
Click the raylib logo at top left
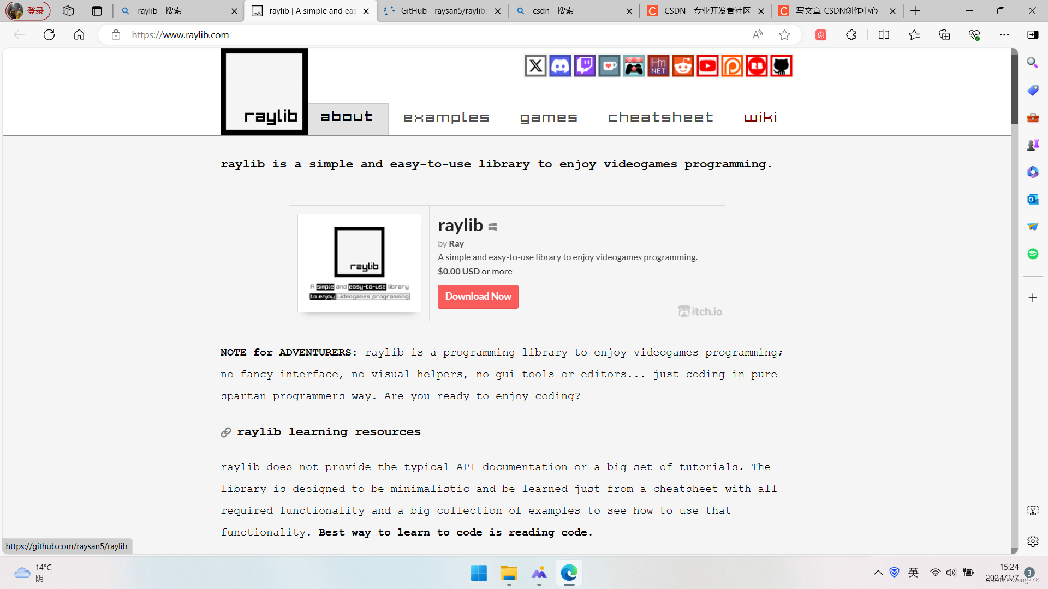click(x=264, y=91)
